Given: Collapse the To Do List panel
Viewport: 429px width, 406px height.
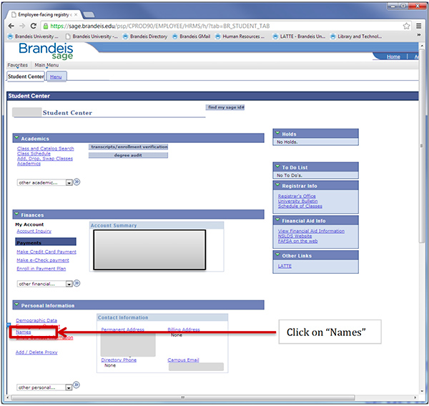Looking at the screenshot, I should [277, 167].
